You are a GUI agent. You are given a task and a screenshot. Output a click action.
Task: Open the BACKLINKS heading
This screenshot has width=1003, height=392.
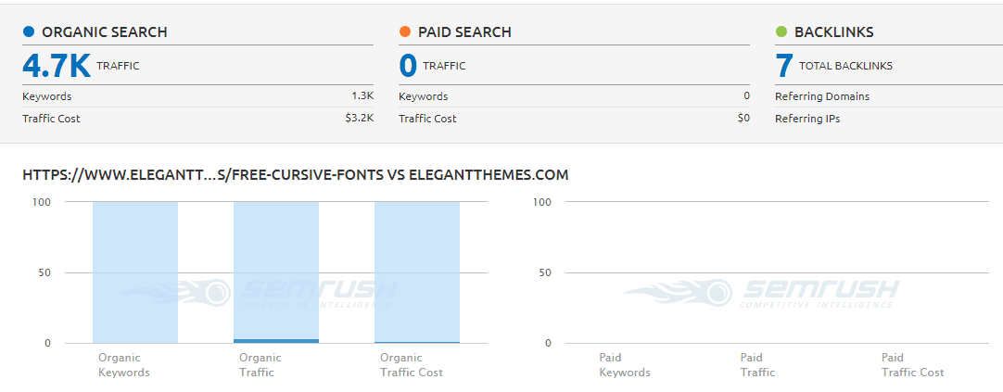point(834,32)
